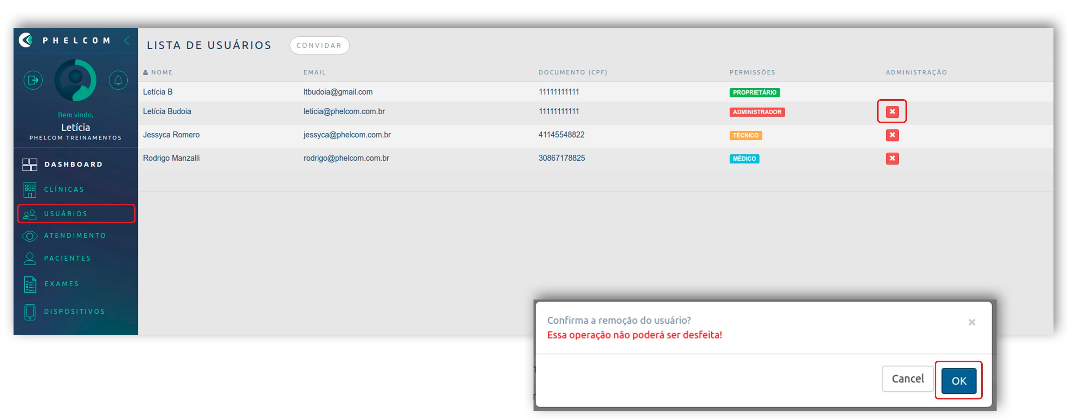
Task: Open the Dashboard menu item
Action: coord(73,164)
